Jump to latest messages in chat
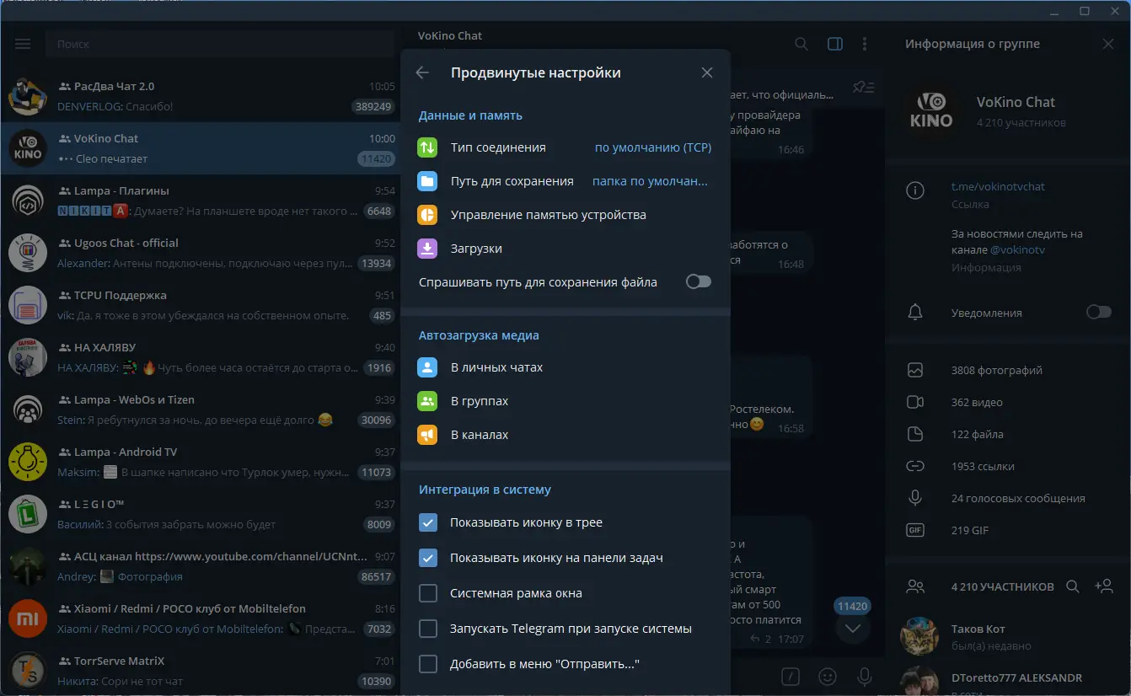This screenshot has height=696, width=1131. [853, 628]
